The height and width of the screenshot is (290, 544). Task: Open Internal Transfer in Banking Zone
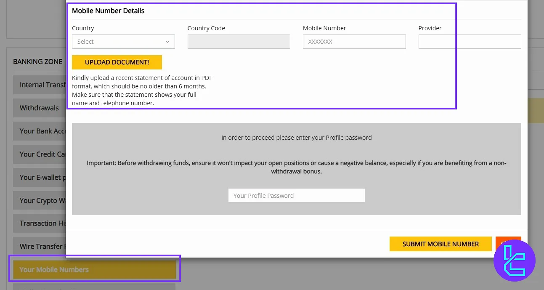pyautogui.click(x=40, y=85)
